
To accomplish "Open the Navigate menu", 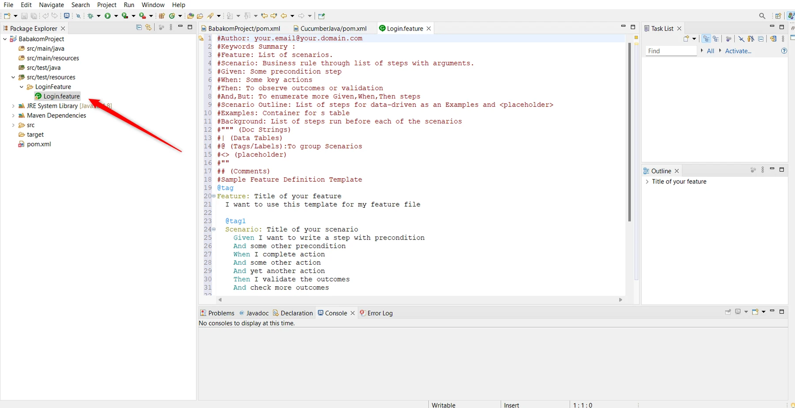I will pos(51,5).
